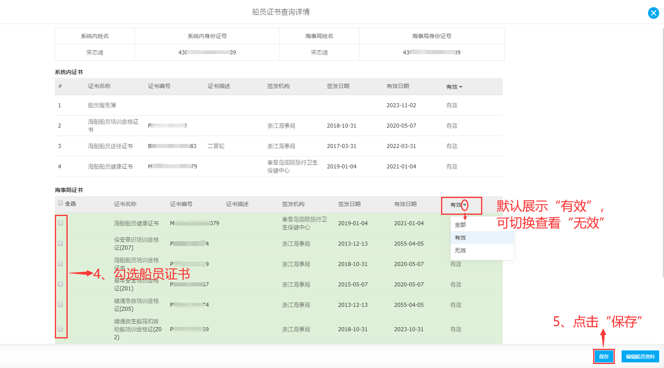664x368 pixels.
Task: Choose 有效 option in the dropdown list
Action: pos(482,238)
